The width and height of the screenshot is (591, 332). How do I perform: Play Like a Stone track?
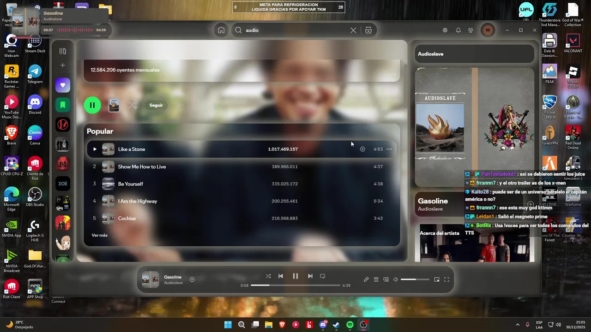pos(95,149)
